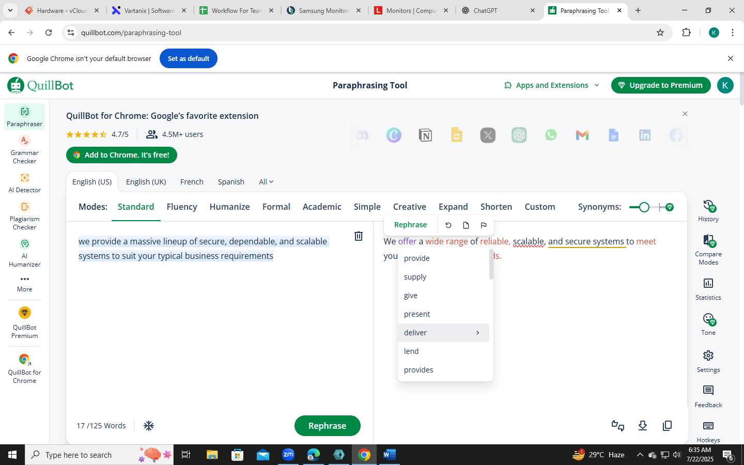Viewport: 744px width, 465px height.
Task: Open the Paraphraser sidebar tool
Action: click(24, 117)
